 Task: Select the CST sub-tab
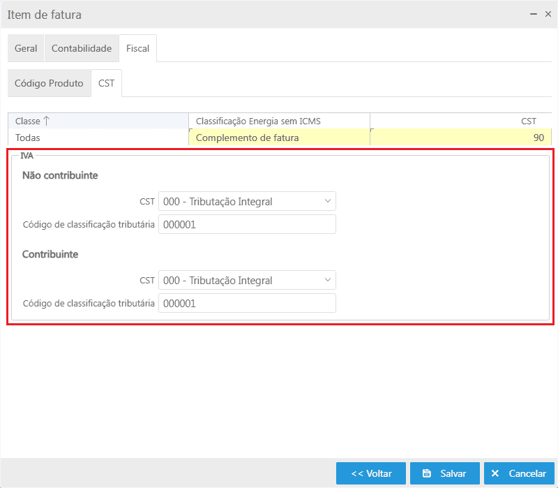(107, 83)
